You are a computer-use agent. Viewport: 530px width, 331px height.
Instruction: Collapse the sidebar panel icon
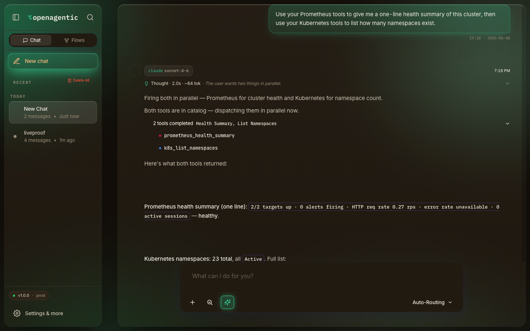pyautogui.click(x=16, y=17)
